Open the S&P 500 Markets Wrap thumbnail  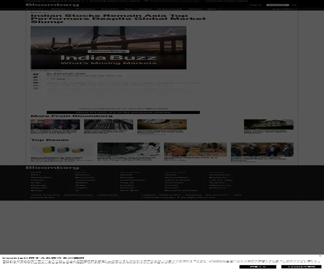[109, 124]
